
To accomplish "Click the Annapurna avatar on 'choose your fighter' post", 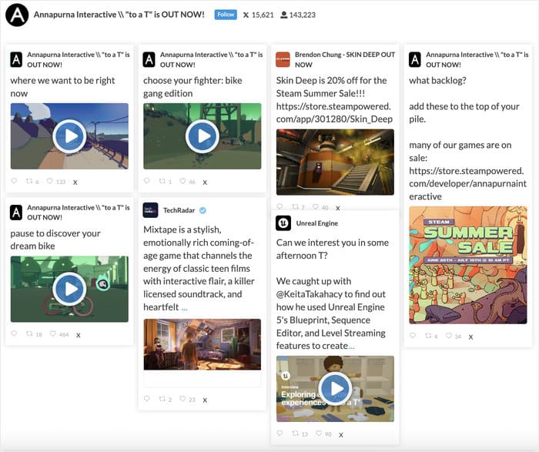I will 149,59.
